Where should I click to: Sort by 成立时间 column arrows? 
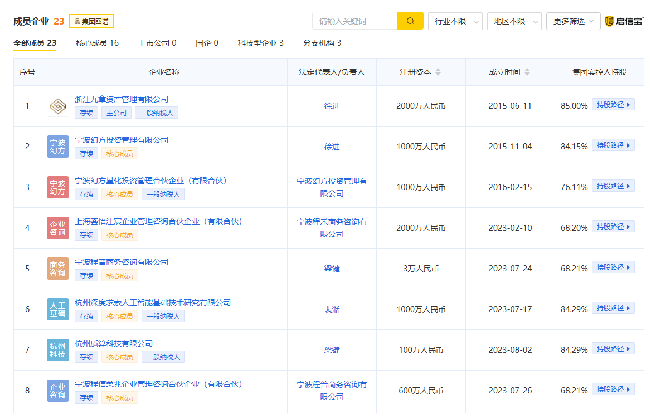tap(527, 72)
